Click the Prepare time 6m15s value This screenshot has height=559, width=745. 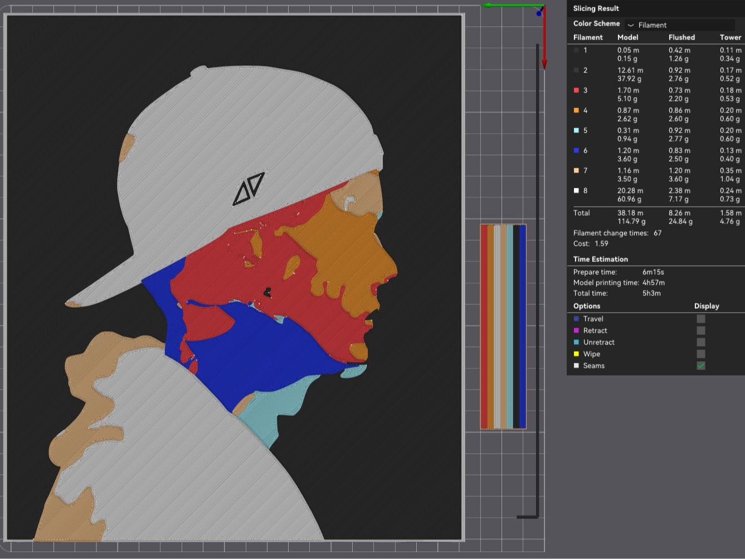(653, 272)
